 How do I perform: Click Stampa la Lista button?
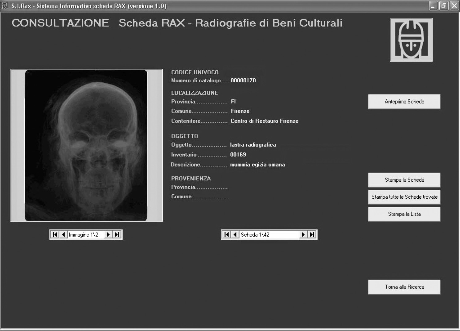click(404, 214)
